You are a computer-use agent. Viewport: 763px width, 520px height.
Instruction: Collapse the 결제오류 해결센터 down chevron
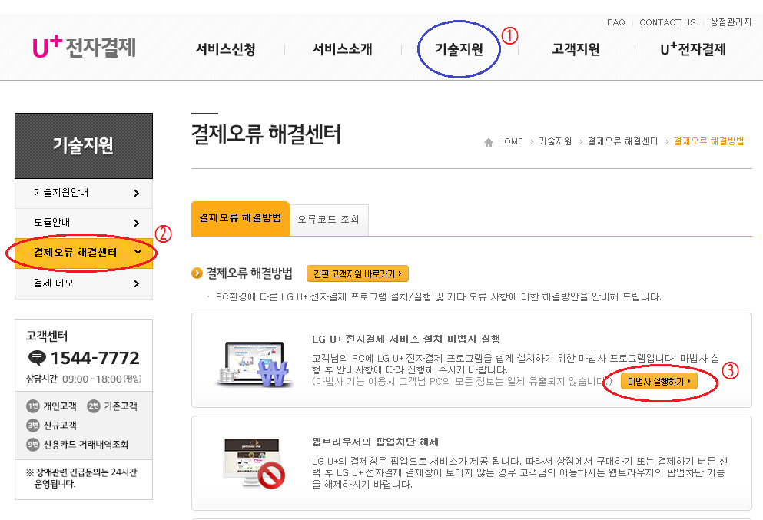pos(138,252)
